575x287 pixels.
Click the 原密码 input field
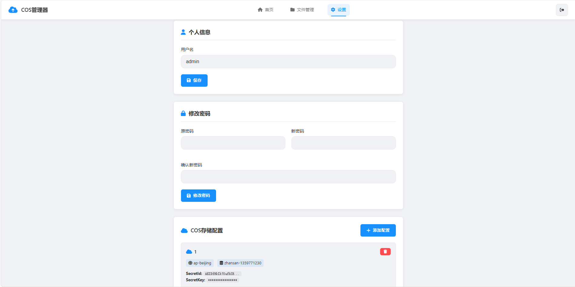(233, 143)
